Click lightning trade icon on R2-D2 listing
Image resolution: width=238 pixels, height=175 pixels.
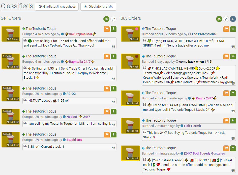[x=113, y=89]
